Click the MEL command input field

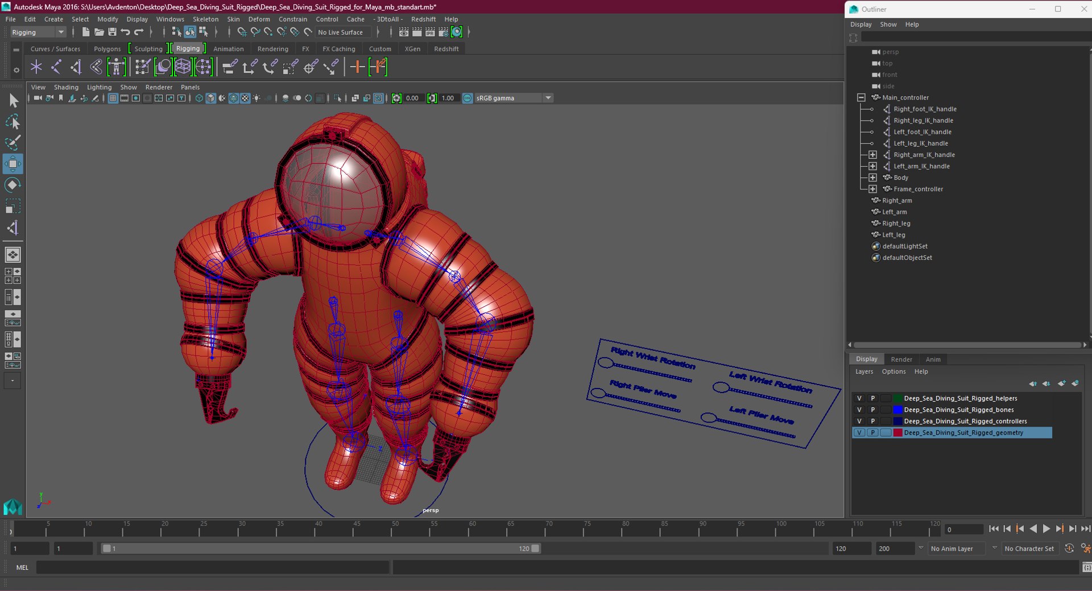point(213,567)
